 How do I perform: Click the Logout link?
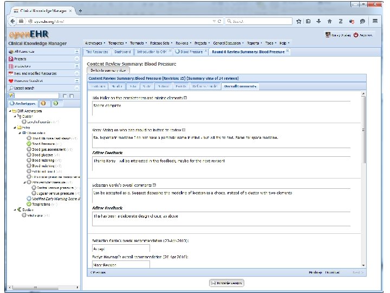coord(366,35)
